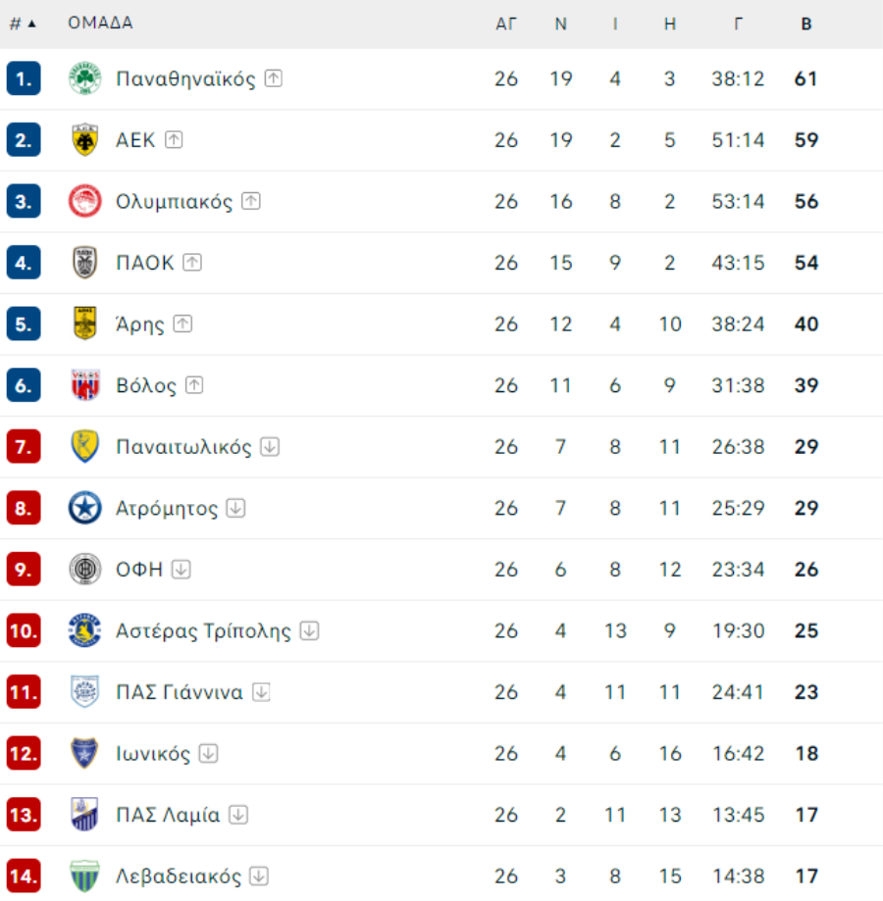Click the Αστέρας Τρίπολης crest icon

(x=84, y=630)
